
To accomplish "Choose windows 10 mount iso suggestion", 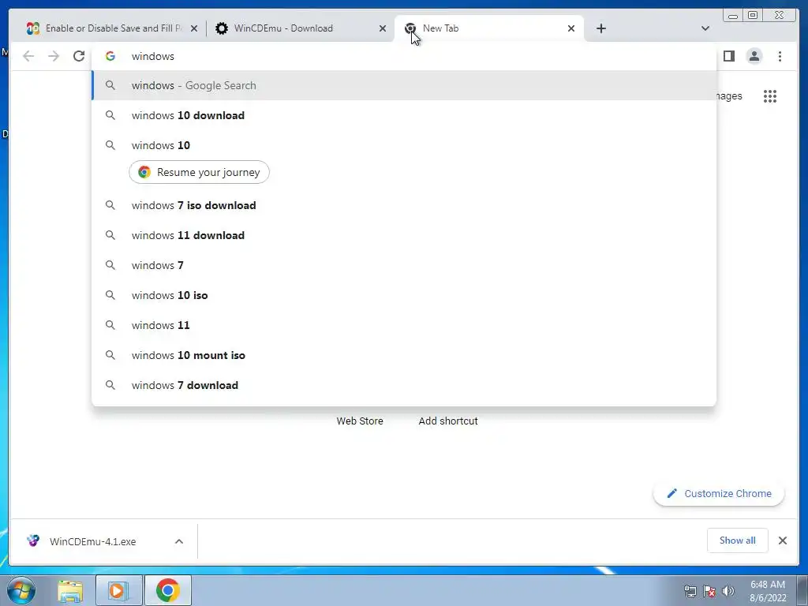I will tap(404, 355).
